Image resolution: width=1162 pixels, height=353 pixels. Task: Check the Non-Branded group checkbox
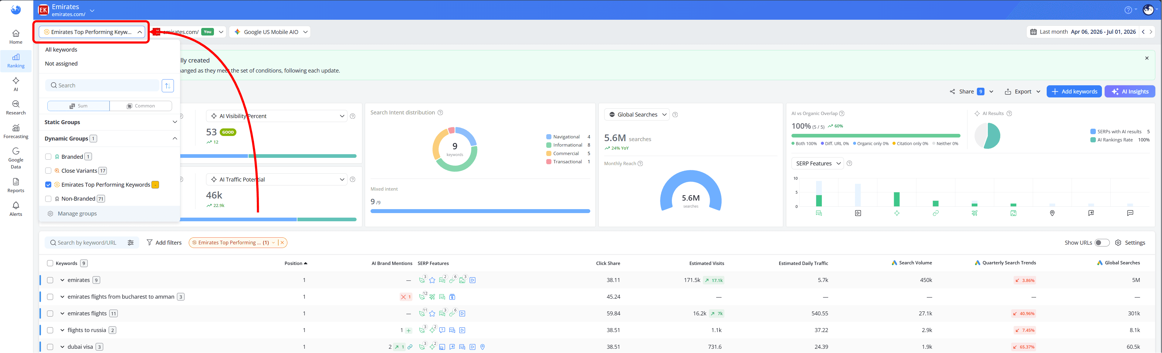[48, 199]
